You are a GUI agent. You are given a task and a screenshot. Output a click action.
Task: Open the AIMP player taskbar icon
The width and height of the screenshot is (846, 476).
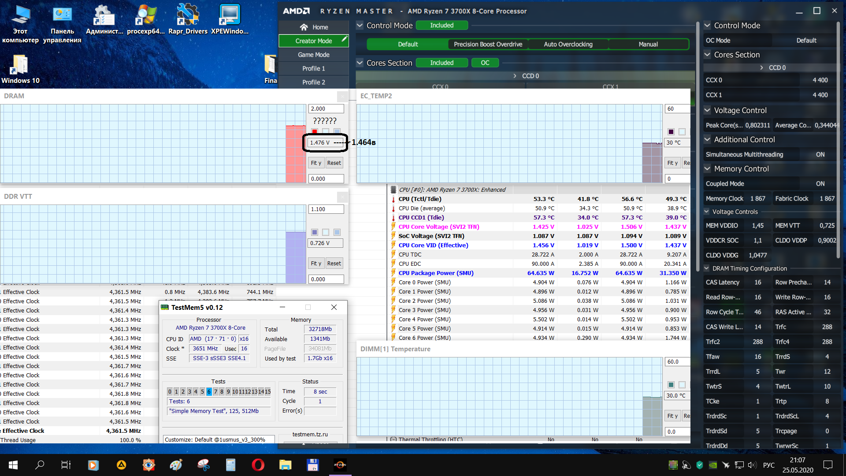[121, 465]
